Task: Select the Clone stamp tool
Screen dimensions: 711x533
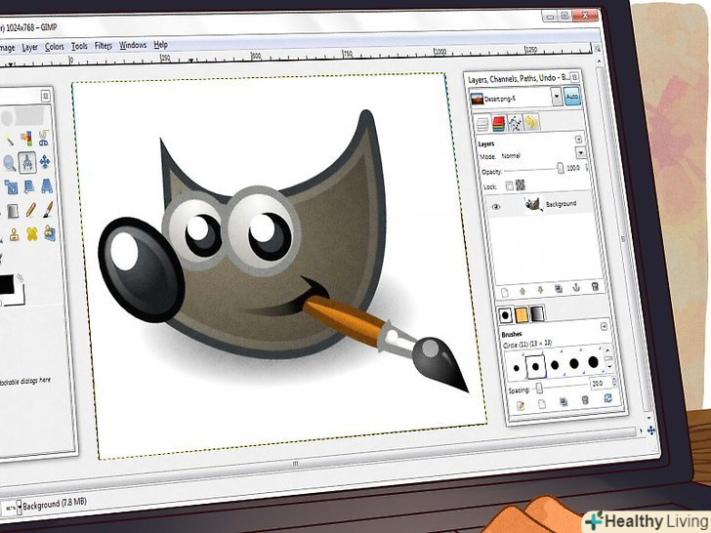Action: tap(14, 234)
